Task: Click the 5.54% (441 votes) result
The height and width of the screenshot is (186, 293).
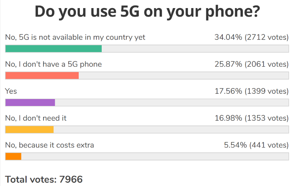Action: (x=256, y=145)
